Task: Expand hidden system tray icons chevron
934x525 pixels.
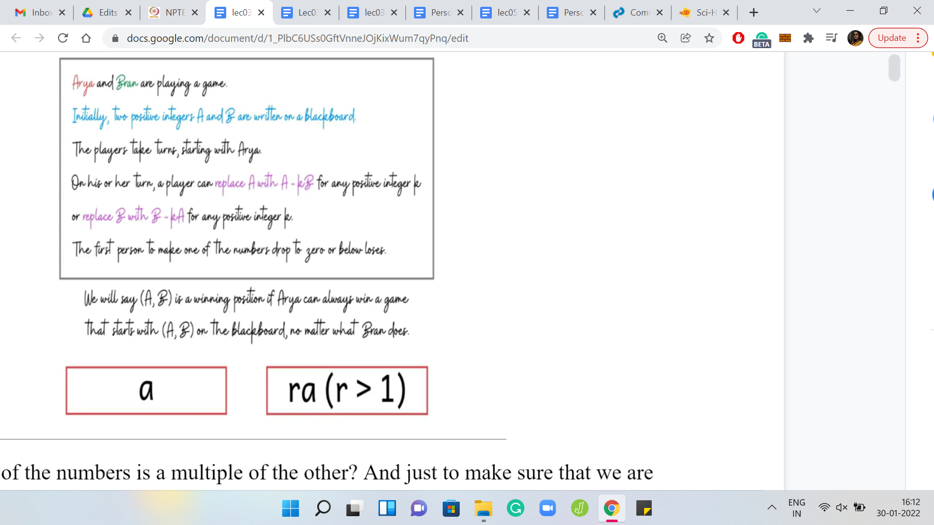Action: (772, 507)
